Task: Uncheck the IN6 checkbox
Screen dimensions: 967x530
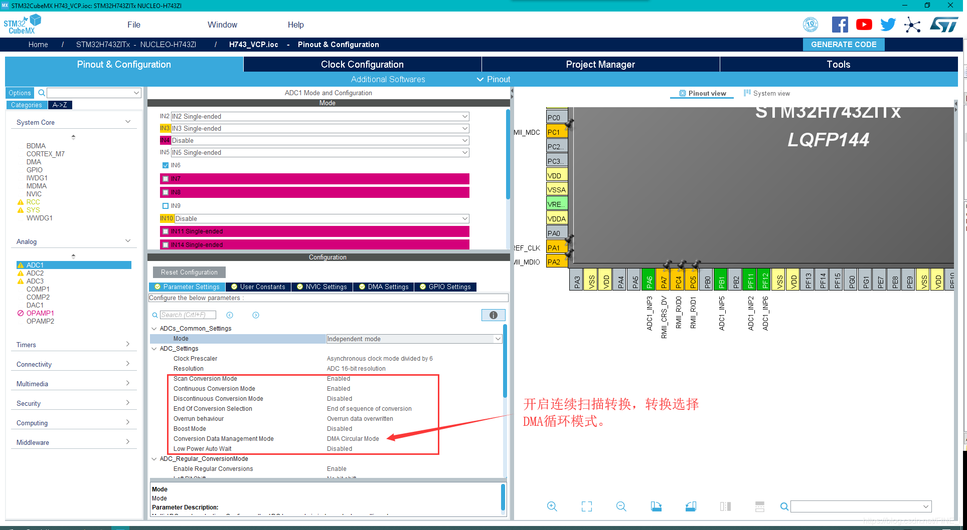Action: tap(166, 165)
